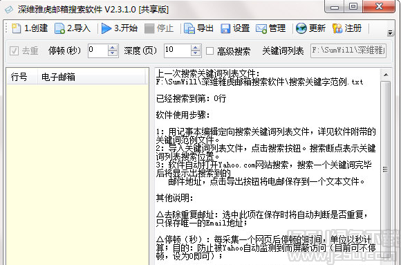Open 设置 (settings) via the floppy disk icon

(x=225, y=28)
